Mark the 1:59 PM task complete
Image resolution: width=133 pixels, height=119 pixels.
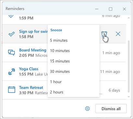(11, 16)
